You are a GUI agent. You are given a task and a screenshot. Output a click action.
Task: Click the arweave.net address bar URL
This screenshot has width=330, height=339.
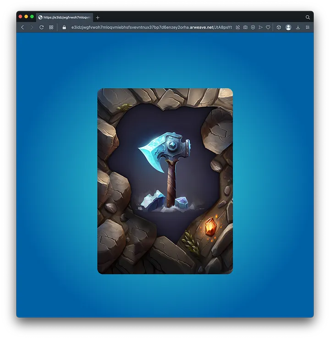point(152,27)
